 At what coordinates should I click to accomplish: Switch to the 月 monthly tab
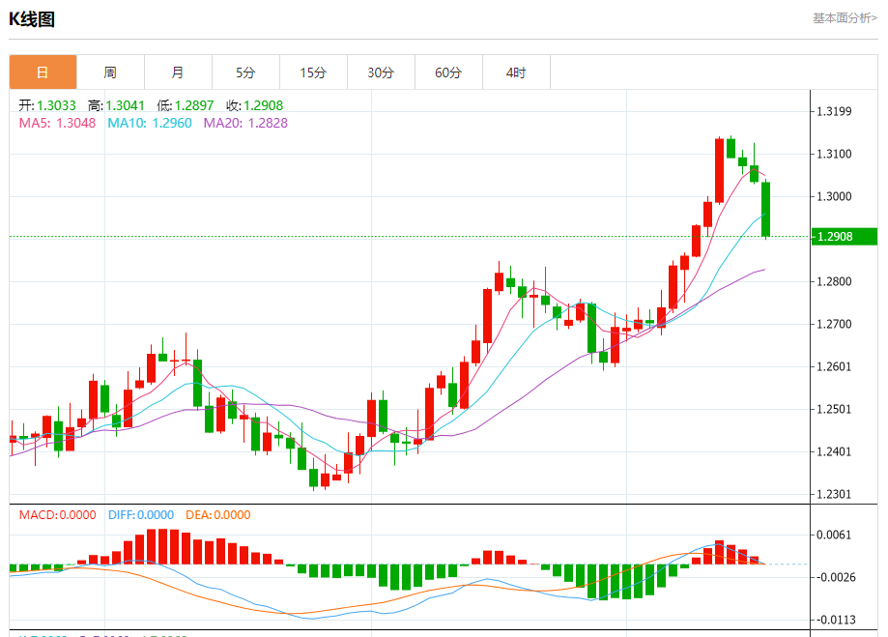pos(178,72)
